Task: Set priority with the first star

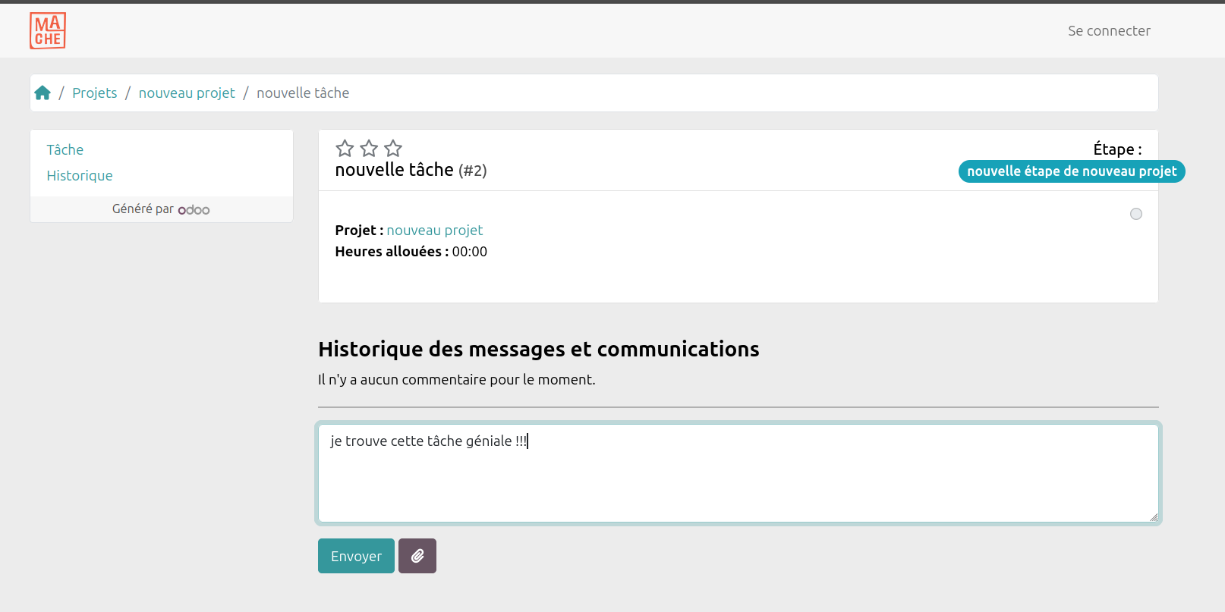Action: [345, 148]
